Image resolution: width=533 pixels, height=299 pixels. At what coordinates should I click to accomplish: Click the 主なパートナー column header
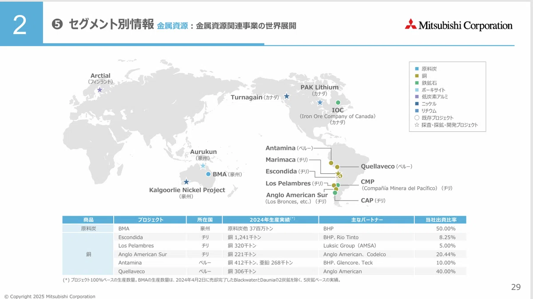point(366,220)
